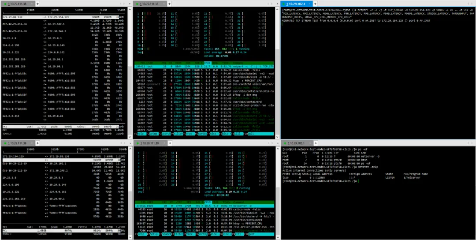The width and height of the screenshot is (476, 240).
Task: Open tab list dropdown in top htop pane
Action: 278,4
